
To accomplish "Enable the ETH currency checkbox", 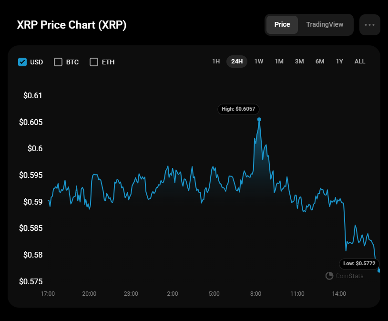I will click(94, 62).
